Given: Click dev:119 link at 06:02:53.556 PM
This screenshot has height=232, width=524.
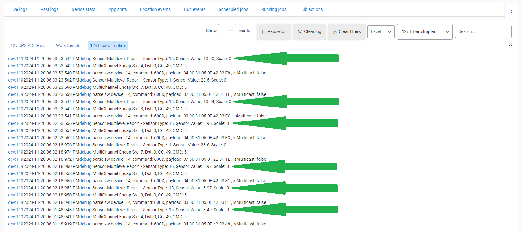Looking at the screenshot, I should 16,123.
